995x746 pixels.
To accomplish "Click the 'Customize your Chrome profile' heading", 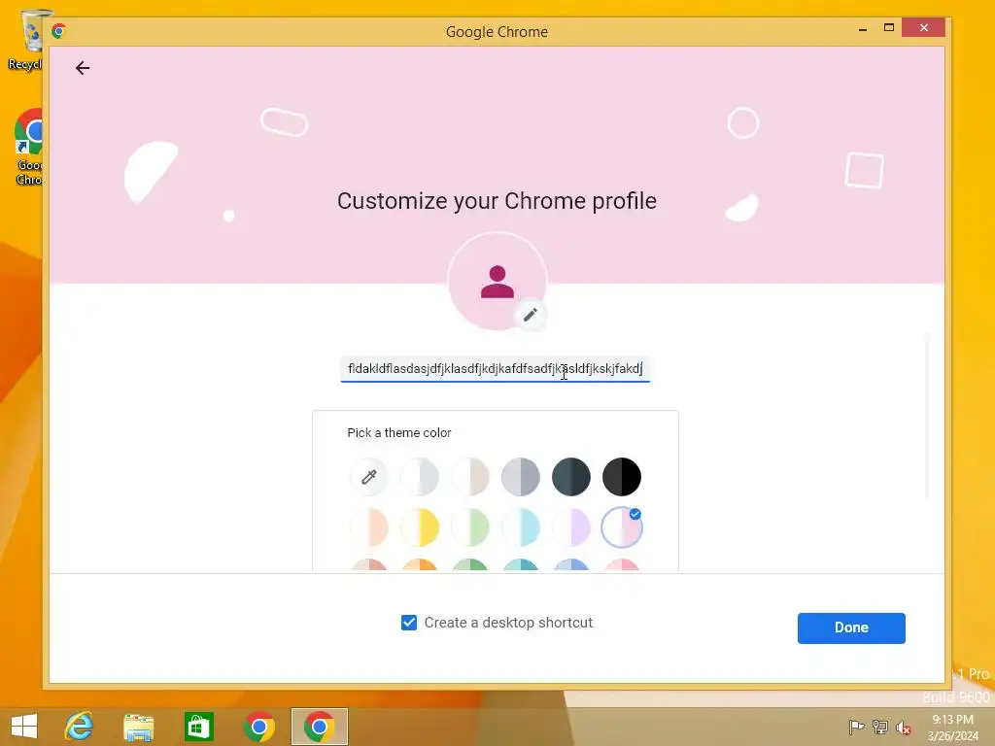I will (497, 201).
